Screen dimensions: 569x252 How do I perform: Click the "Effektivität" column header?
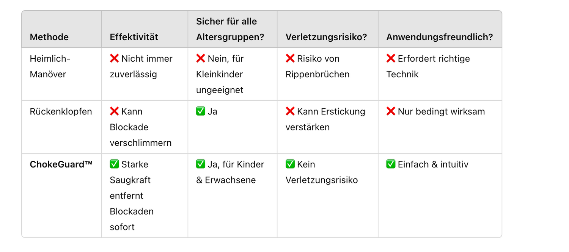pyautogui.click(x=134, y=37)
